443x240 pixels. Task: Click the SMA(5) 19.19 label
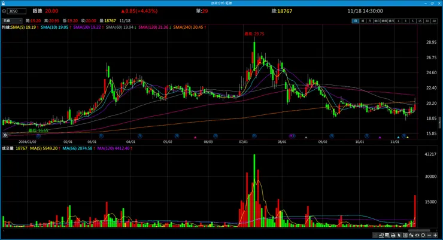point(23,28)
